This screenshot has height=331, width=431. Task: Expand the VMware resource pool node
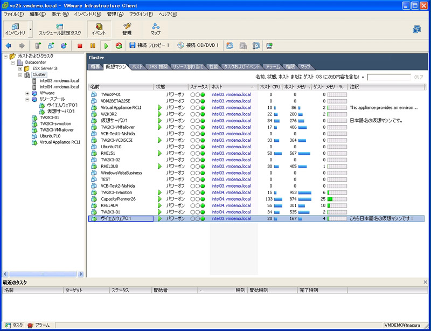point(27,93)
